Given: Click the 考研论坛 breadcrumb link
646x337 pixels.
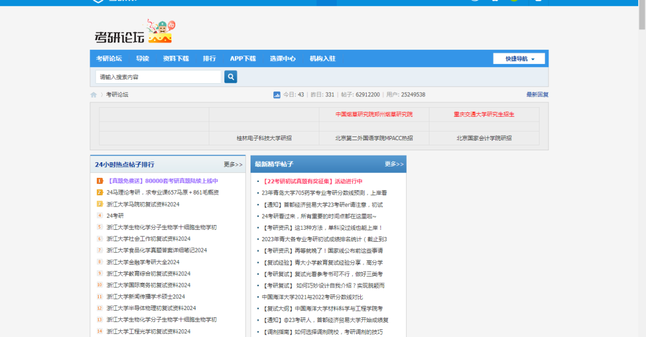Looking at the screenshot, I should pos(117,95).
